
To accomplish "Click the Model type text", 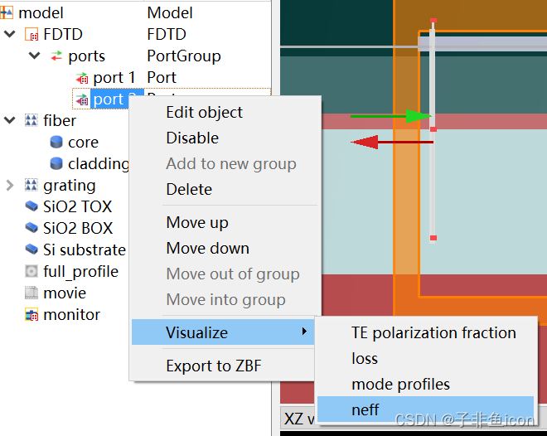I will coord(170,13).
